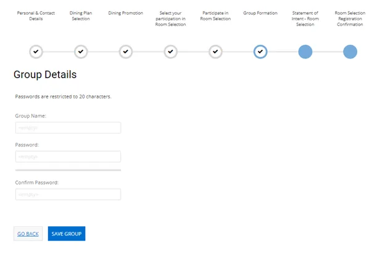This screenshot has width=385, height=254.
Task: Open the Group Formation step label
Action: pos(260,13)
